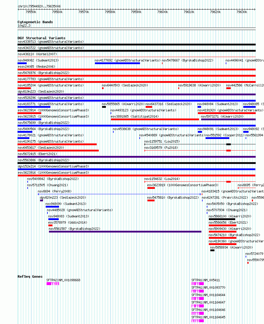The height and width of the screenshot is (324, 264).
Task: Open the nsv4485028 gnomAD variant label
Action: click(80, 210)
